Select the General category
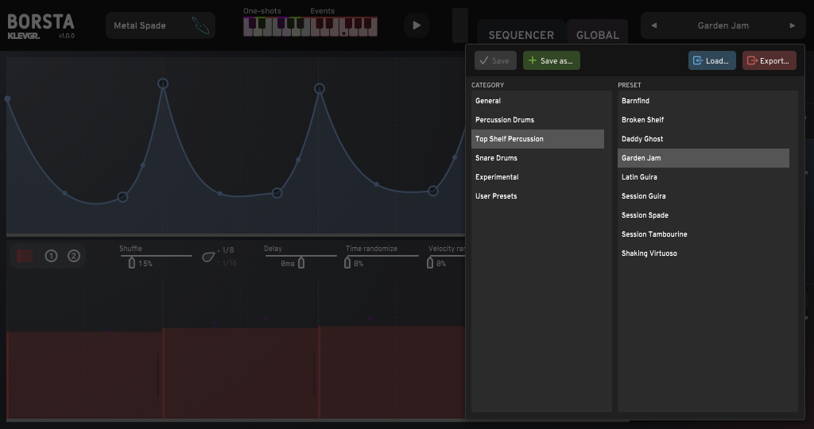Screen dimensions: 814x429 [537, 101]
